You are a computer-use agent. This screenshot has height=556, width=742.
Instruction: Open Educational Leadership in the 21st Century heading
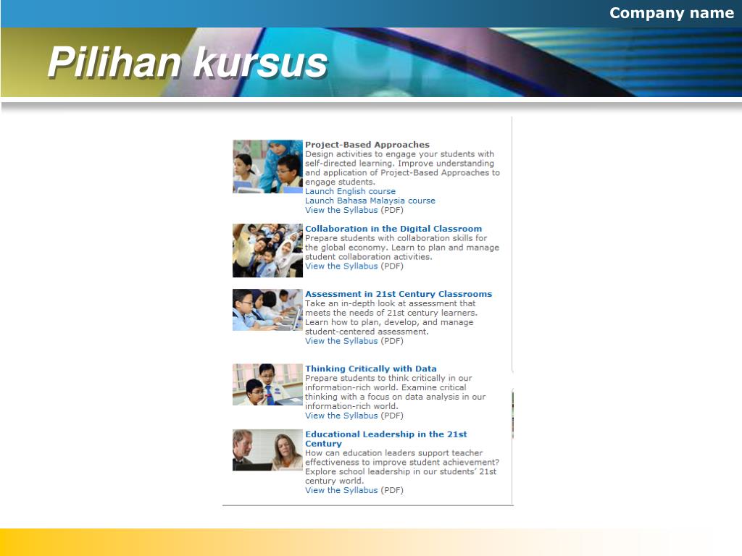click(x=385, y=439)
